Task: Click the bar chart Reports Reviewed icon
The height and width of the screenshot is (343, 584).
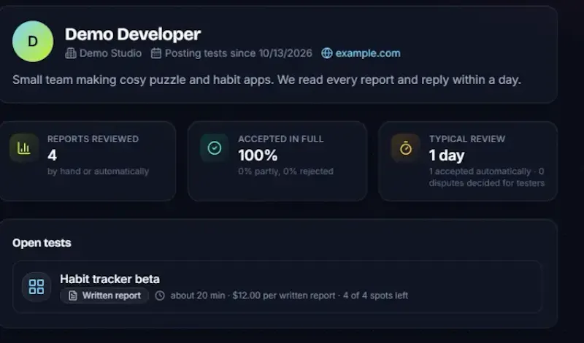Action: pyautogui.click(x=24, y=148)
